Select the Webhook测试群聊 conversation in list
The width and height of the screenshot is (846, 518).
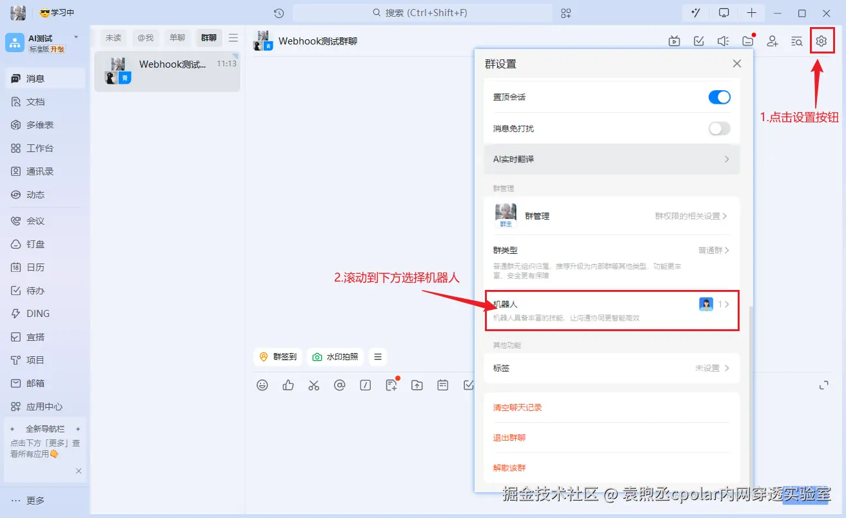tap(167, 71)
